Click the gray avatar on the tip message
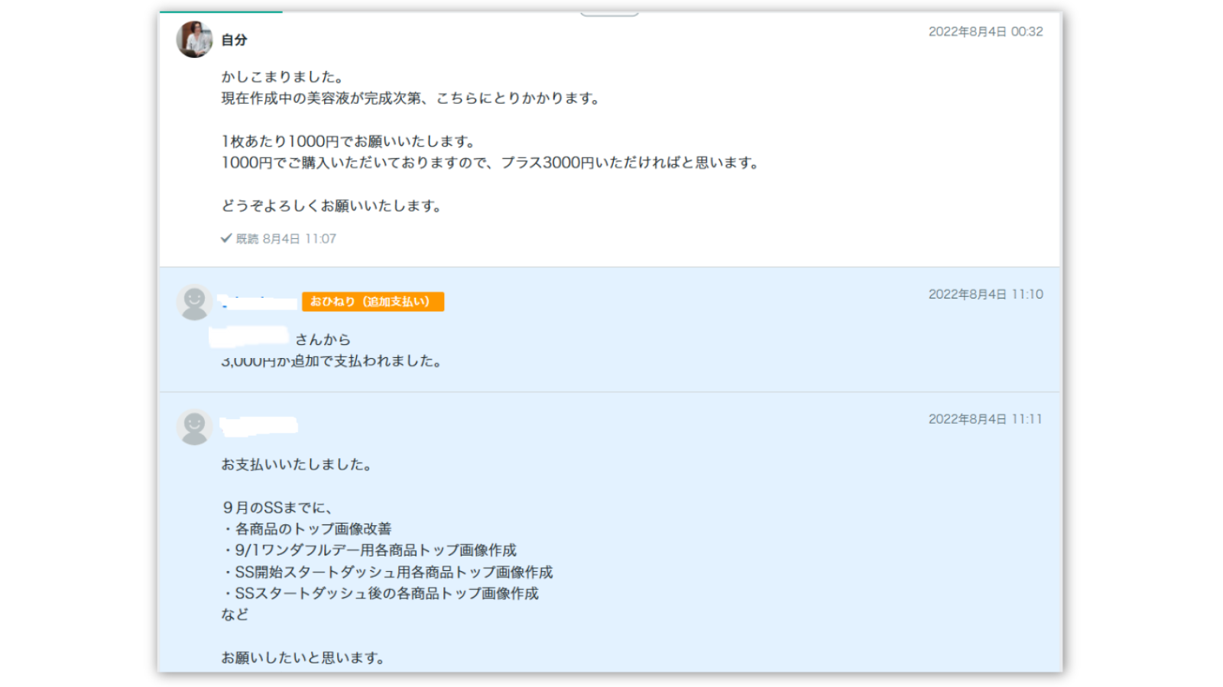 click(x=194, y=302)
